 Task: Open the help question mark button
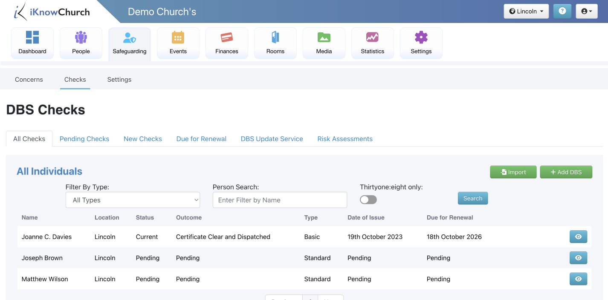click(x=562, y=11)
